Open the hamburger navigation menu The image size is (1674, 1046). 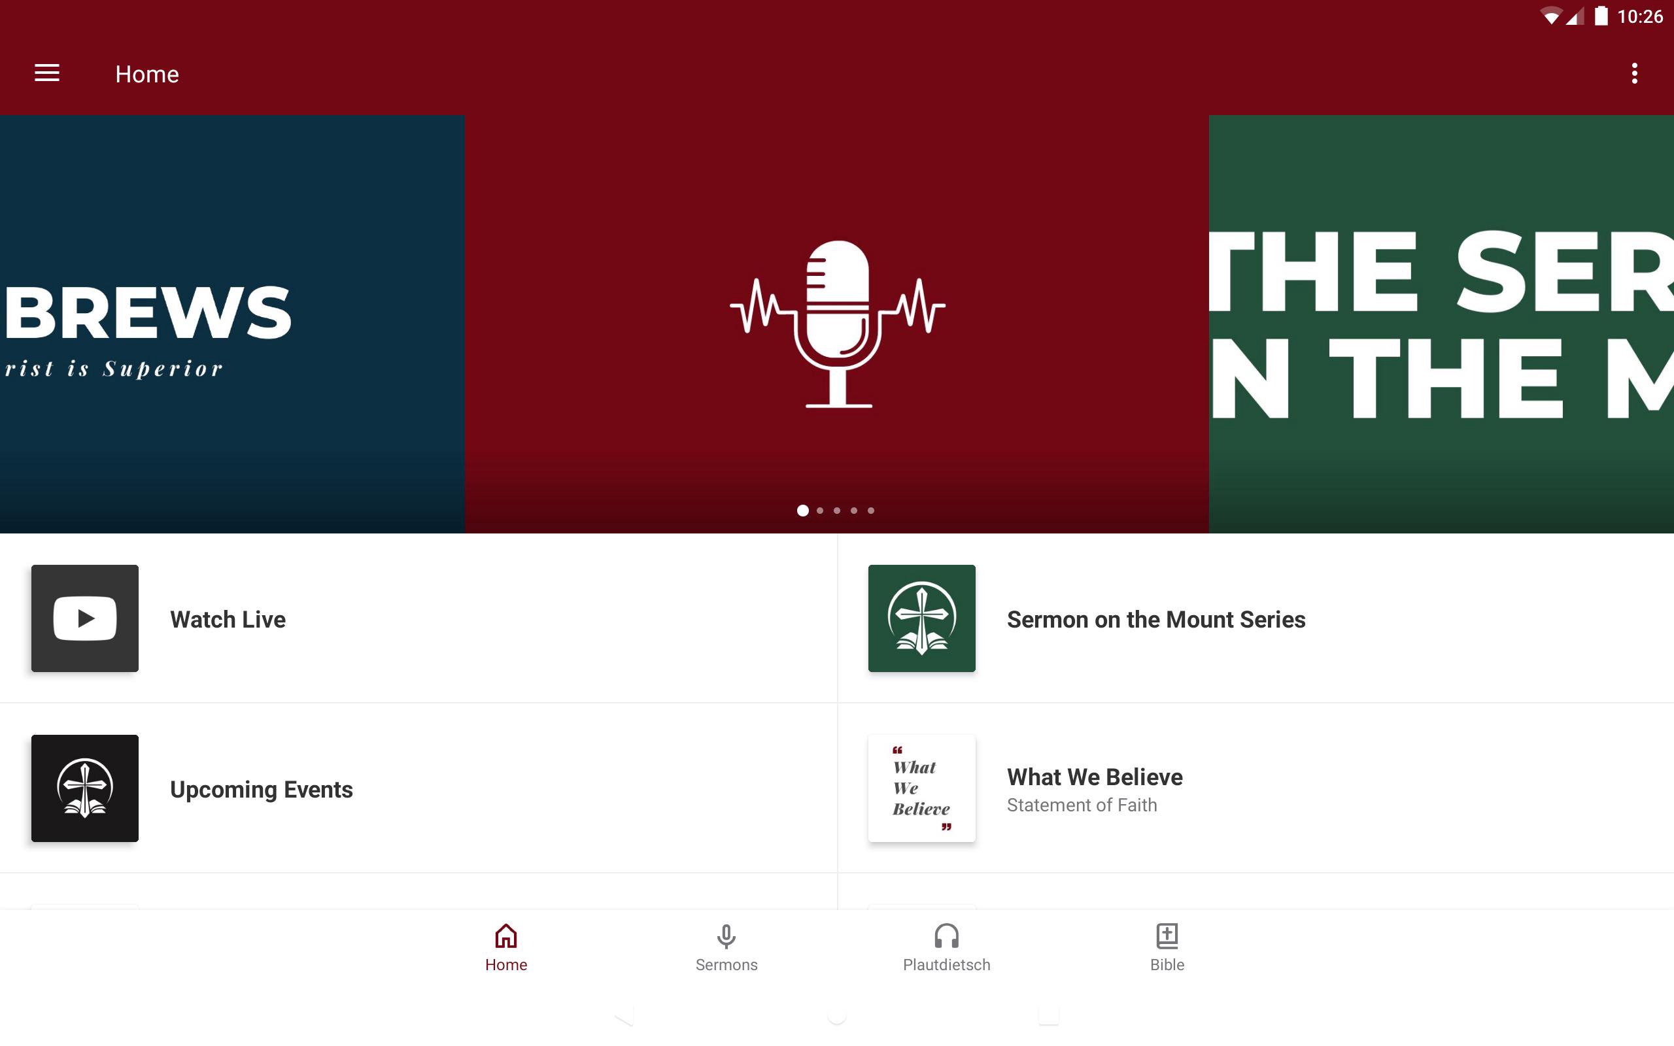47,73
